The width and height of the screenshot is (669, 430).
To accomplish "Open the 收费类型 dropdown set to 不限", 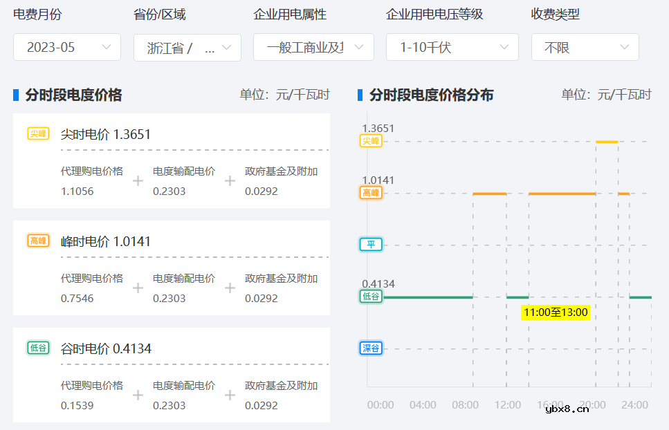I will [x=585, y=48].
